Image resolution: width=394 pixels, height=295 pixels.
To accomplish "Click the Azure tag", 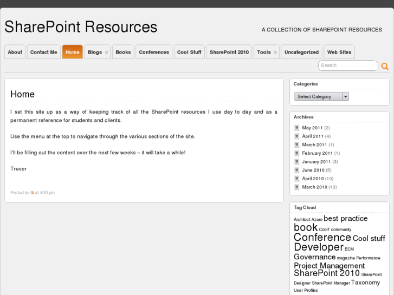I will point(317,219).
